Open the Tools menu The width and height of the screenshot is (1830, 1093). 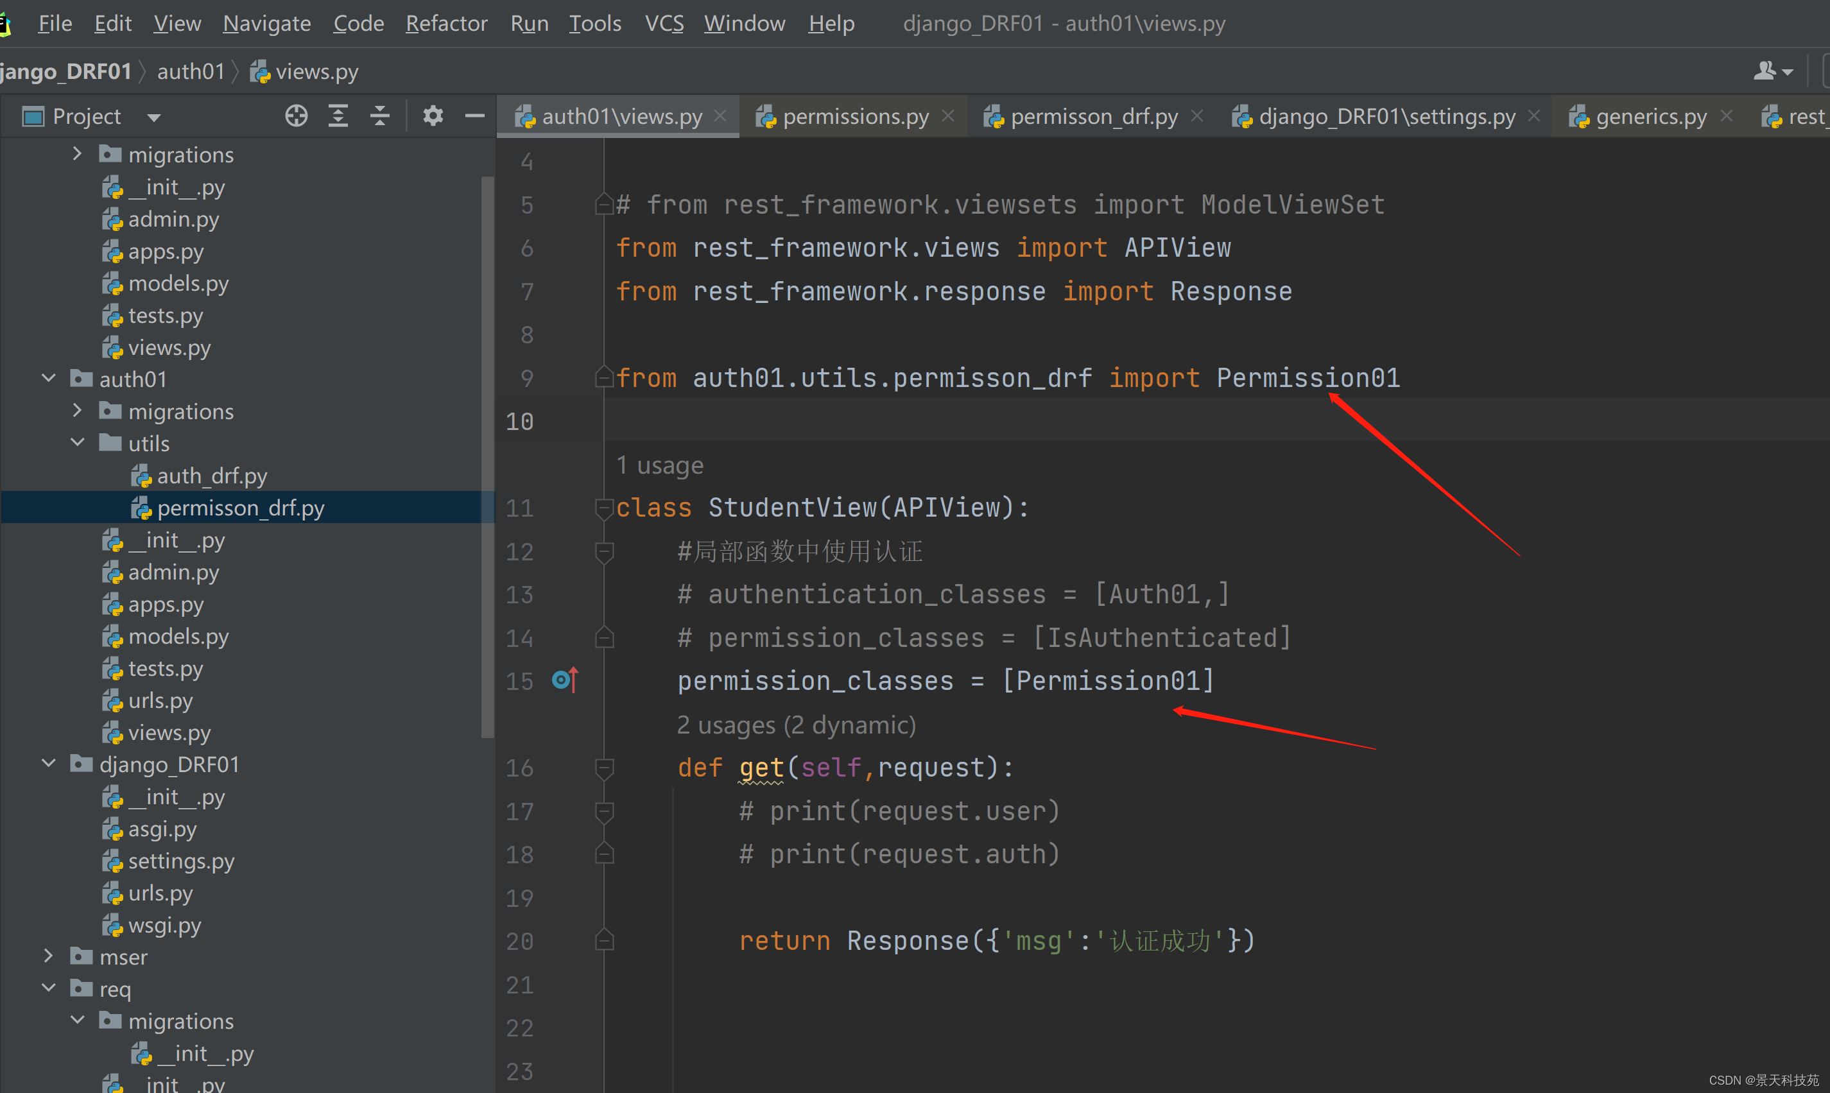[595, 24]
